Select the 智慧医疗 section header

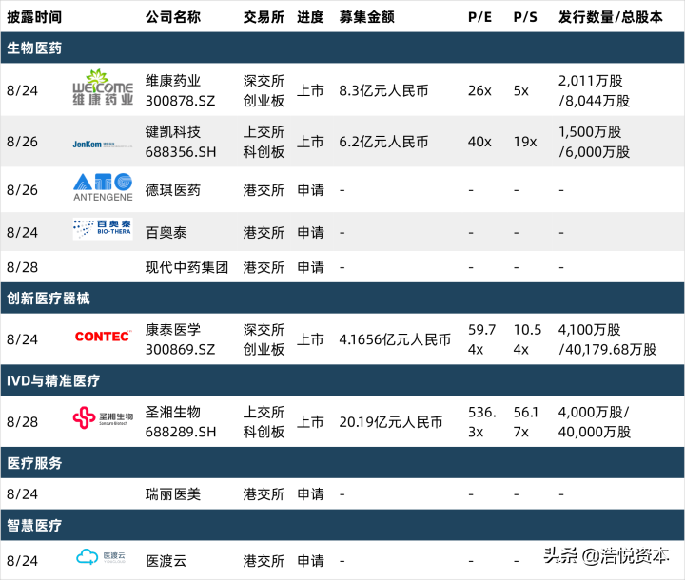click(x=342, y=525)
